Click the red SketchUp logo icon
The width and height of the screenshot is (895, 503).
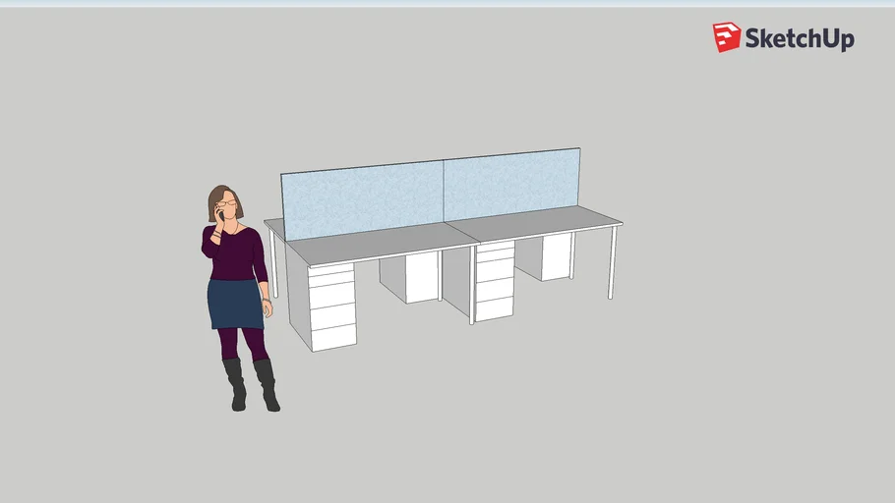tap(727, 37)
